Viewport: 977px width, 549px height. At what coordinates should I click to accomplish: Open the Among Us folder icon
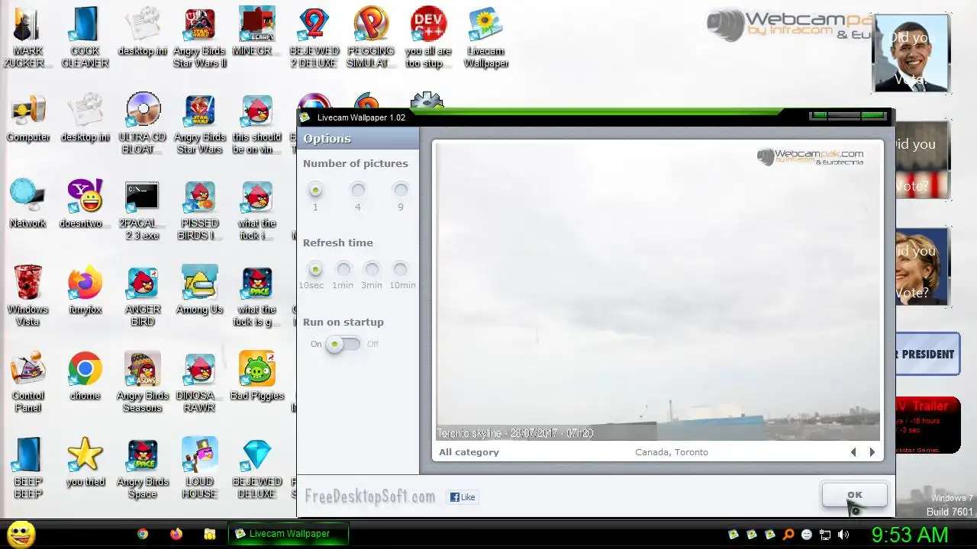tap(199, 290)
